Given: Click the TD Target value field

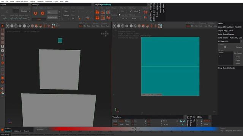Looking at the screenshot, I should coord(136,11).
